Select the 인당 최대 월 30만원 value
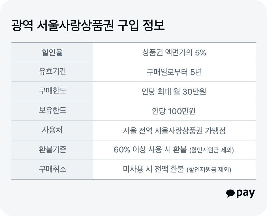The width and height of the screenshot is (267, 216). 174,92
